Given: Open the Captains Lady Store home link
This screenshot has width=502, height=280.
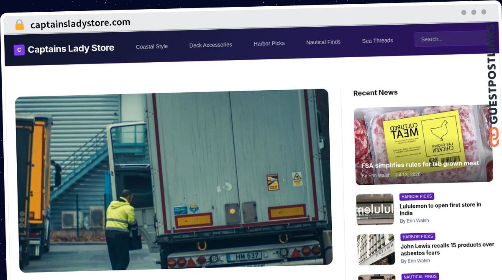Looking at the screenshot, I should (71, 48).
